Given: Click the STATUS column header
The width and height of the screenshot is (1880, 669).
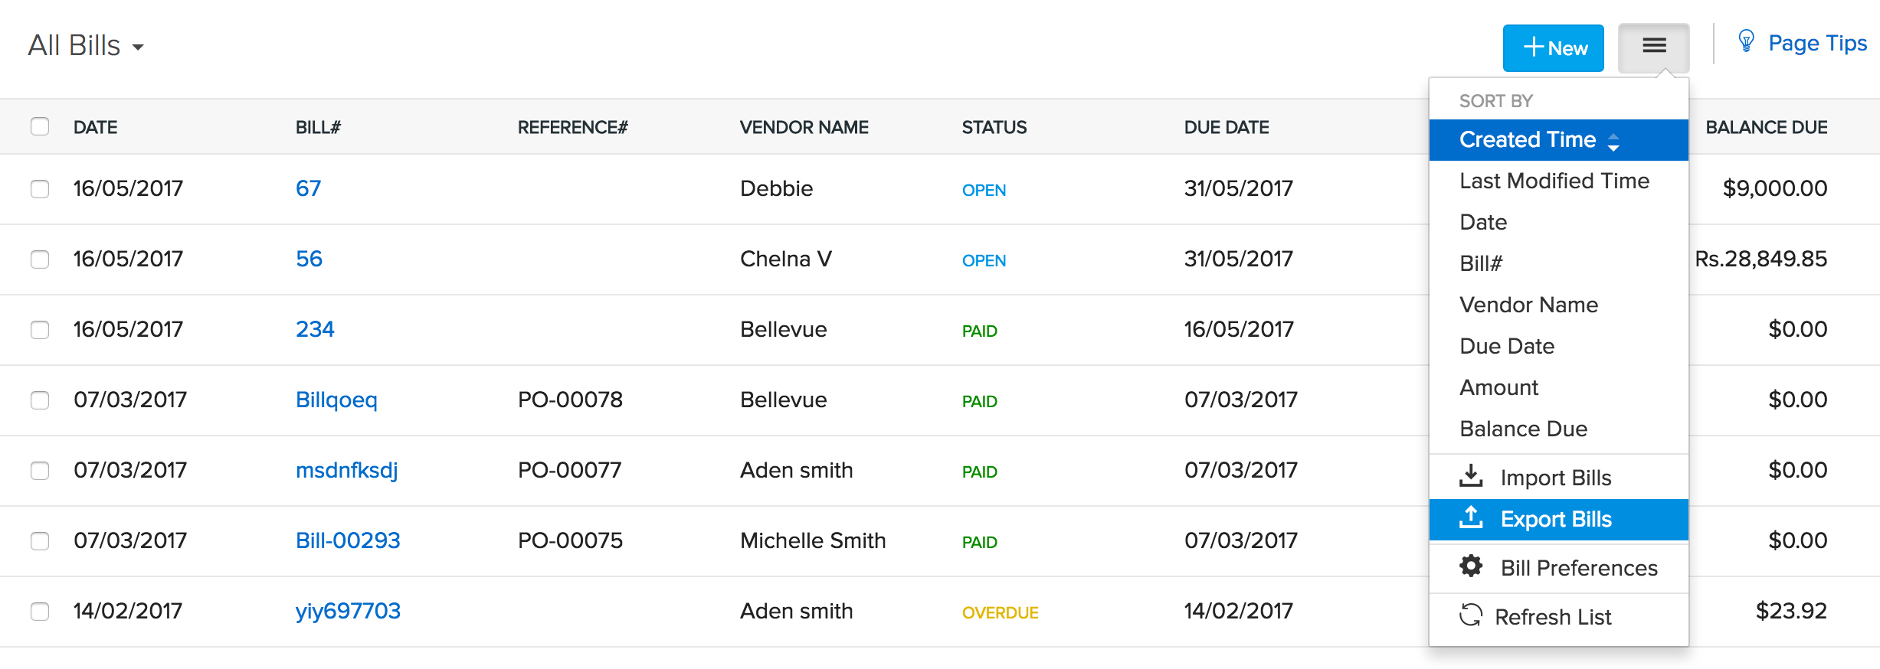Looking at the screenshot, I should (x=994, y=127).
